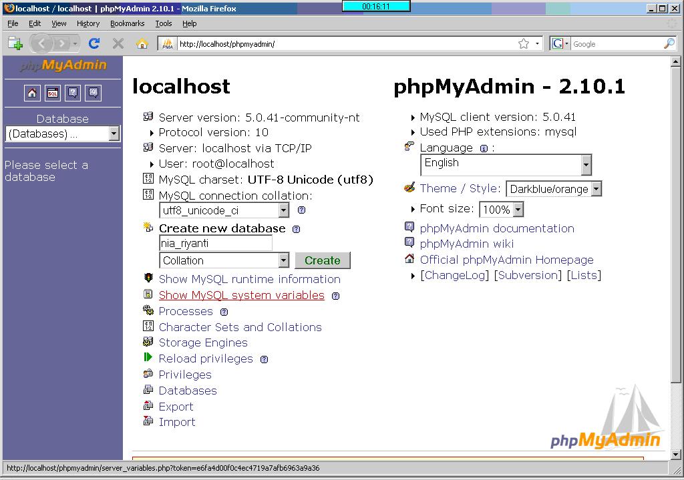Open the History menu
The image size is (684, 480).
pos(88,23)
